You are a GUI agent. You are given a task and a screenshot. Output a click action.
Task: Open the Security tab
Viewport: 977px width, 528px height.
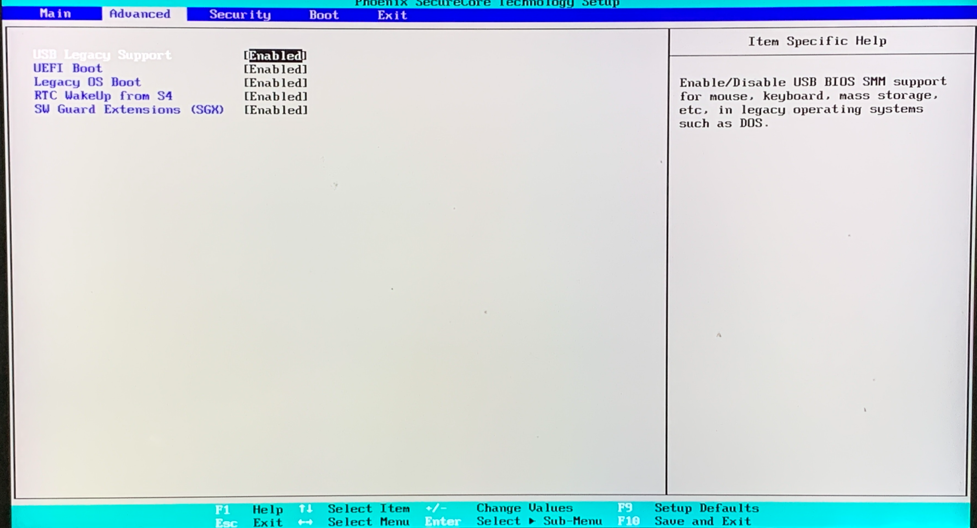pyautogui.click(x=240, y=14)
